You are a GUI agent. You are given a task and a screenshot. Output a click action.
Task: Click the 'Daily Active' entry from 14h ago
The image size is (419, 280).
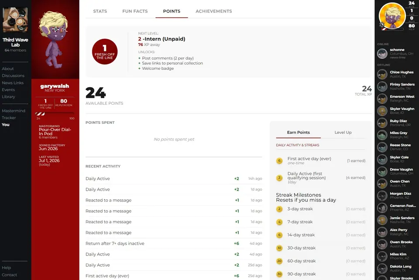tap(174, 178)
